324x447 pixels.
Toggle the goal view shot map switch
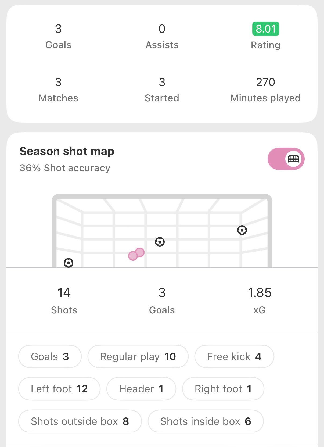tap(286, 159)
